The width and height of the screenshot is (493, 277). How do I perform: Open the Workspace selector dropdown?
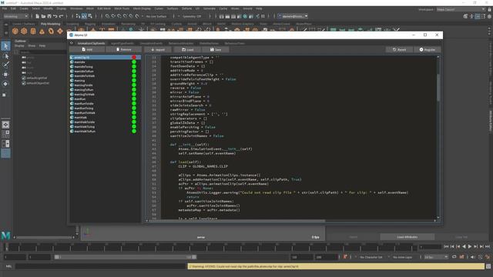click(x=461, y=9)
